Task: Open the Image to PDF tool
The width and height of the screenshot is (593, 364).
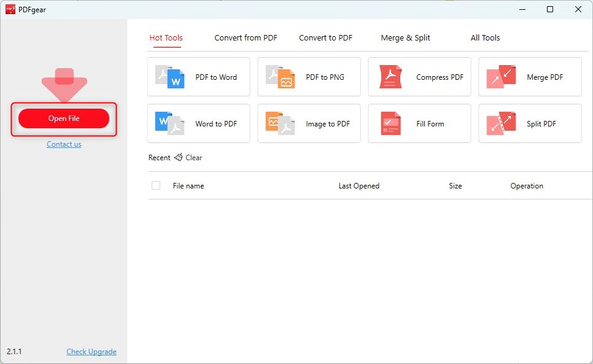Action: pyautogui.click(x=308, y=123)
